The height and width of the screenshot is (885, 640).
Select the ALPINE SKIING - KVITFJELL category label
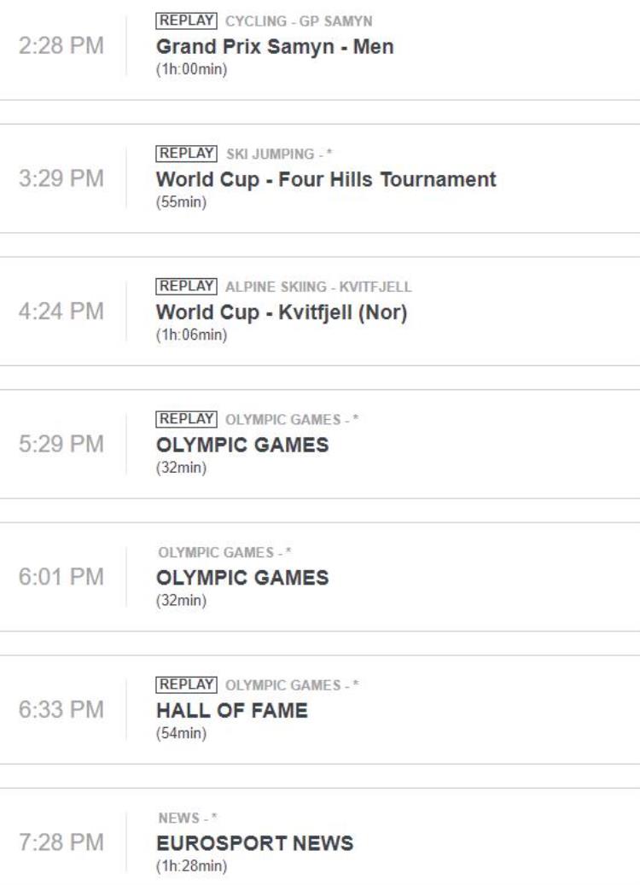tap(319, 287)
